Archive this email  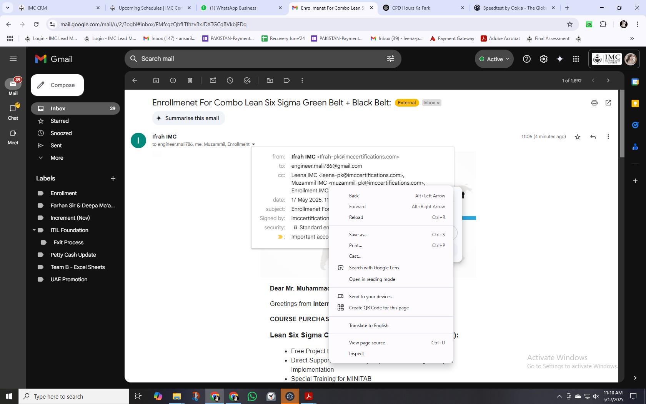tap(156, 80)
